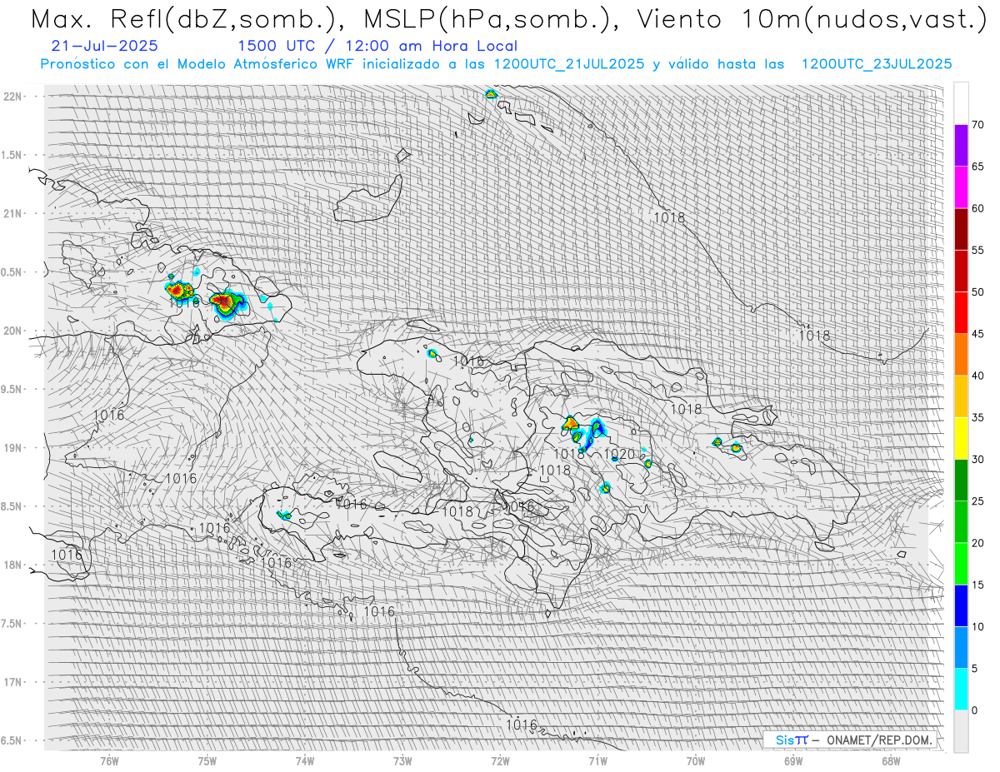The image size is (1000, 772).
Task: Click the '75W' longitude axis label
Action: click(x=207, y=760)
